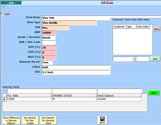Click the Customer Type column header

(125, 26)
